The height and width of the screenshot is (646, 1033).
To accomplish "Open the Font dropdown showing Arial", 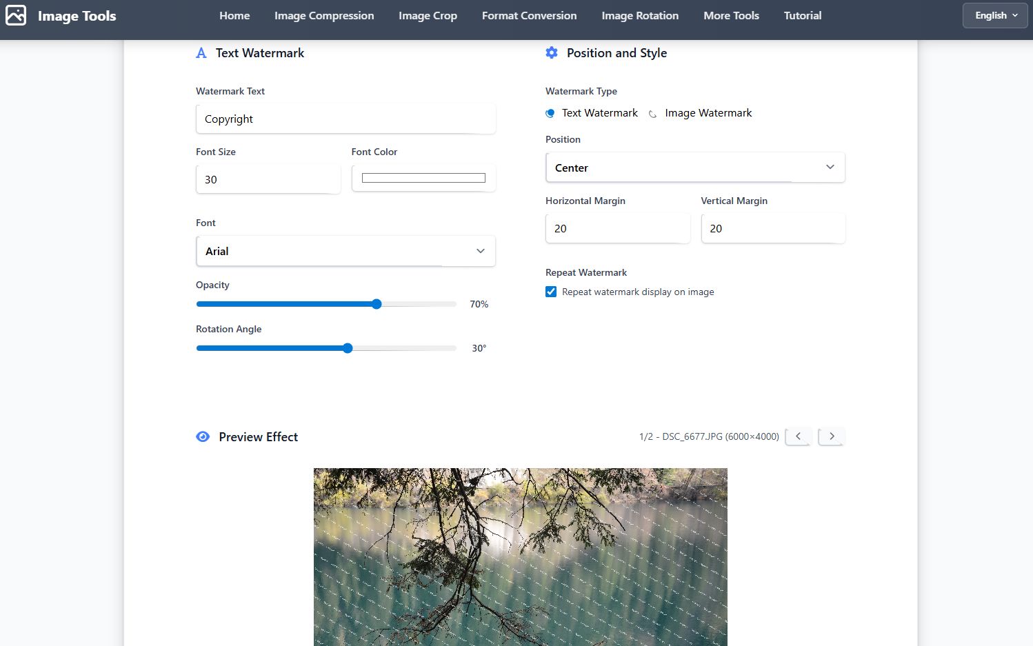I will [x=345, y=251].
